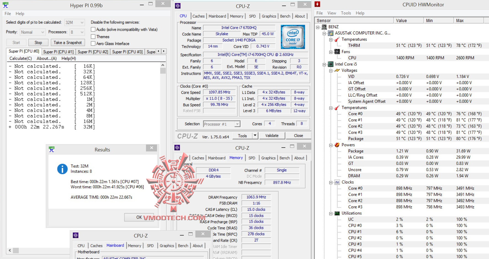The image size is (489, 259).
Task: Click the ASUSTeK motherboard icon in the tree
Action: coord(331,33)
